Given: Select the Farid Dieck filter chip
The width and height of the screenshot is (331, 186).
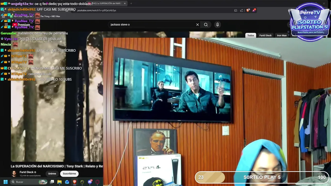Looking at the screenshot, I should (x=265, y=35).
